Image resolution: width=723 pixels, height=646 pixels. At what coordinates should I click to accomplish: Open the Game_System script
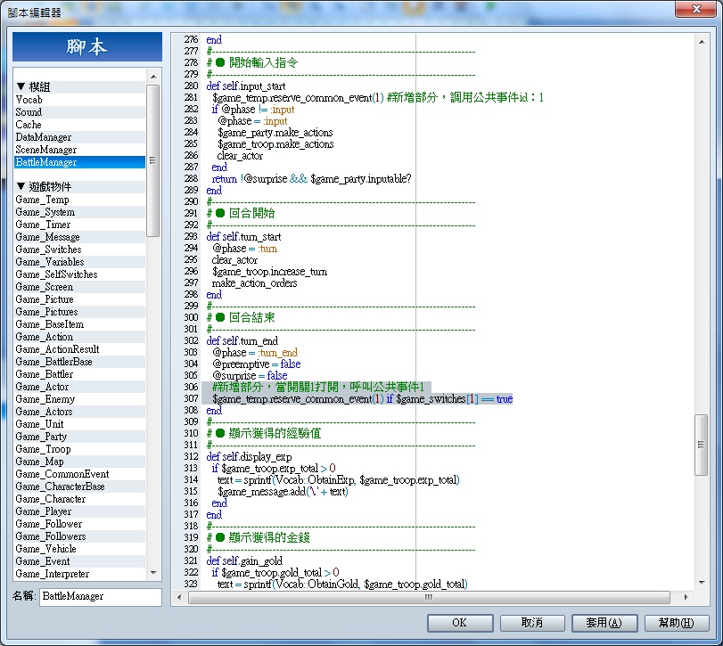tap(79, 212)
